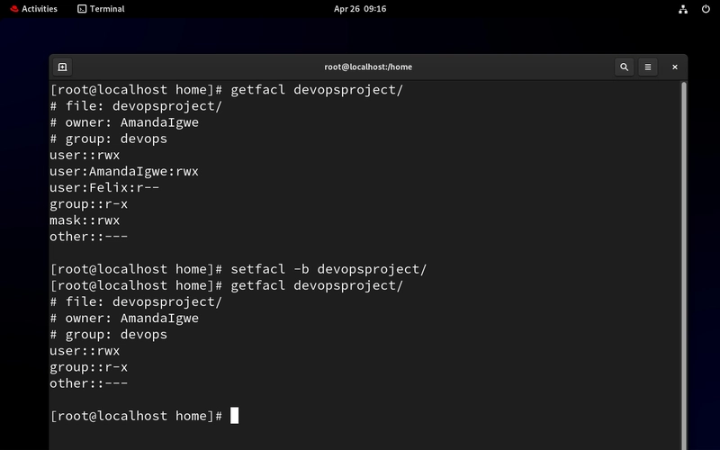Click the mask::rwx output line
The image size is (720, 450).
(x=85, y=220)
